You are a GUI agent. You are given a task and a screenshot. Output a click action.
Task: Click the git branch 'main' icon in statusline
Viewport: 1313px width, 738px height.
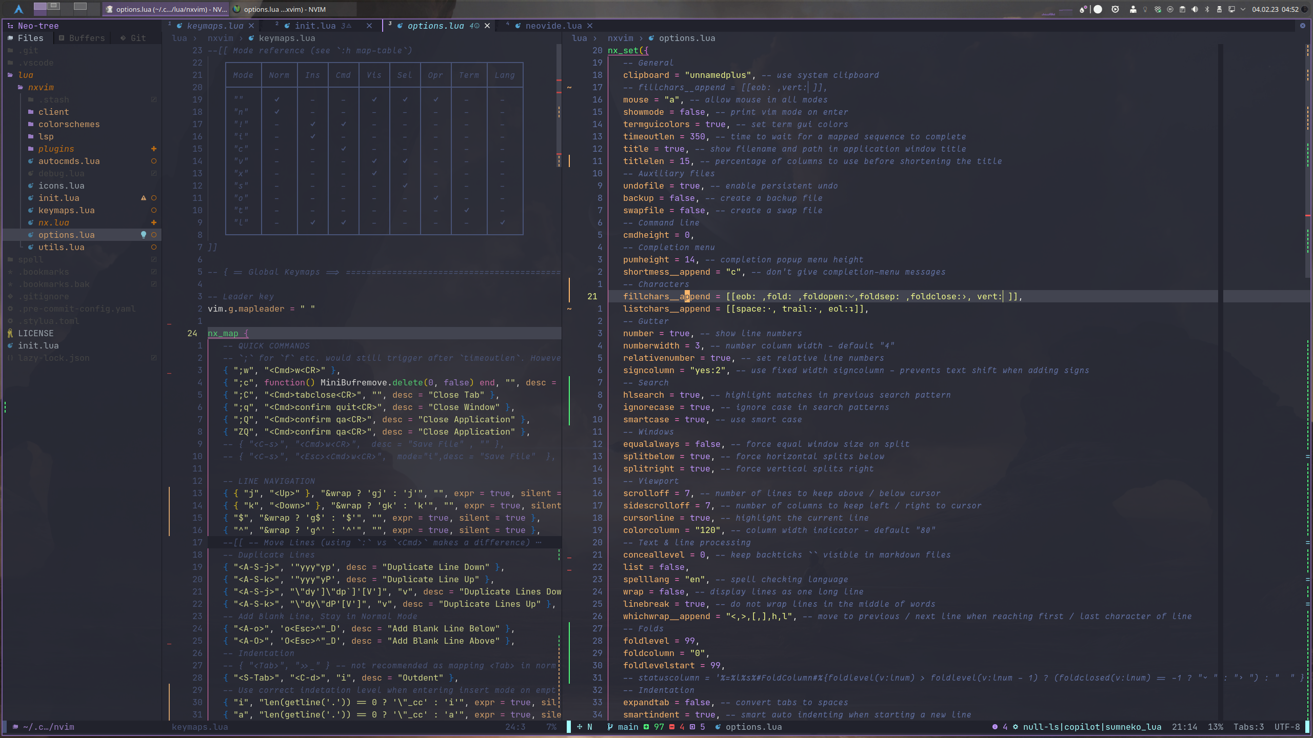pyautogui.click(x=610, y=727)
